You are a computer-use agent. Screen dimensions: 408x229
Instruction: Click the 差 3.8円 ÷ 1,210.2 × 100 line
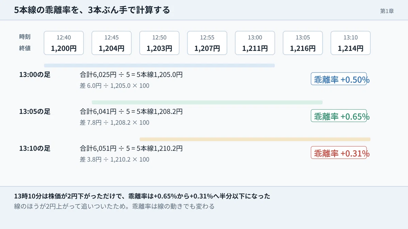tap(115, 159)
